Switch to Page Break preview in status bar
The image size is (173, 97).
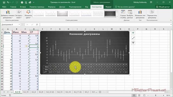[x=144, y=95]
